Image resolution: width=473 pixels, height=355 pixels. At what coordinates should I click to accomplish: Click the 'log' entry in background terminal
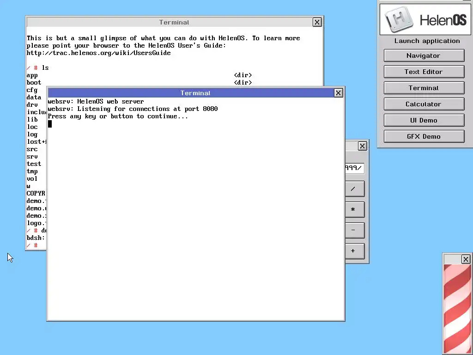32,135
